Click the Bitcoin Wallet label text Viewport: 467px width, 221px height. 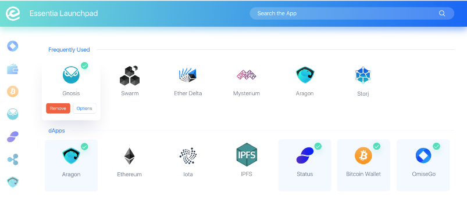pos(363,174)
